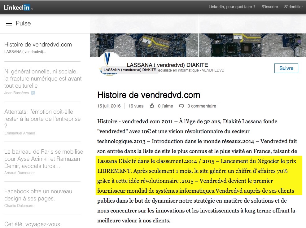306x228 pixels.
Task: Open the Attentats émotion entreprise article
Action: point(42,119)
